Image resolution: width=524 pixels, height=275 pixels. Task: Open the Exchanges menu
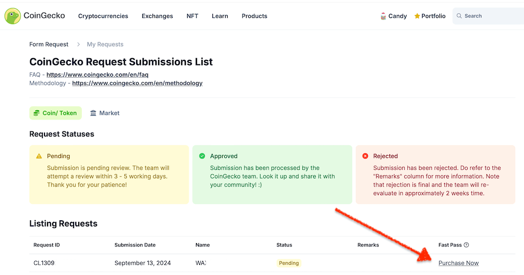coord(157,16)
